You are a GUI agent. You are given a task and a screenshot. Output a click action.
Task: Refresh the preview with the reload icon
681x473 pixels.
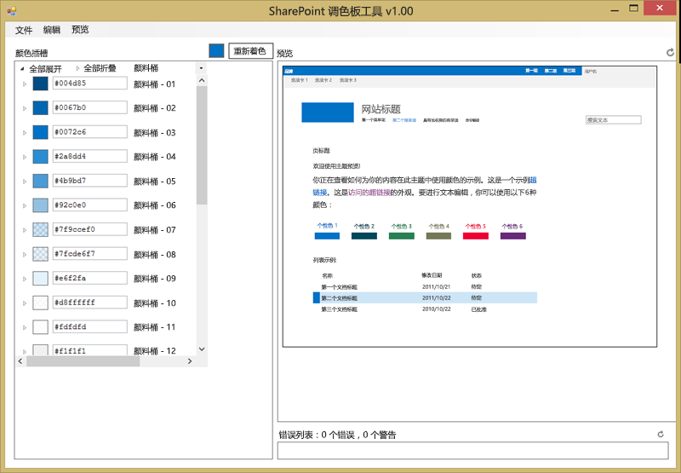671,52
